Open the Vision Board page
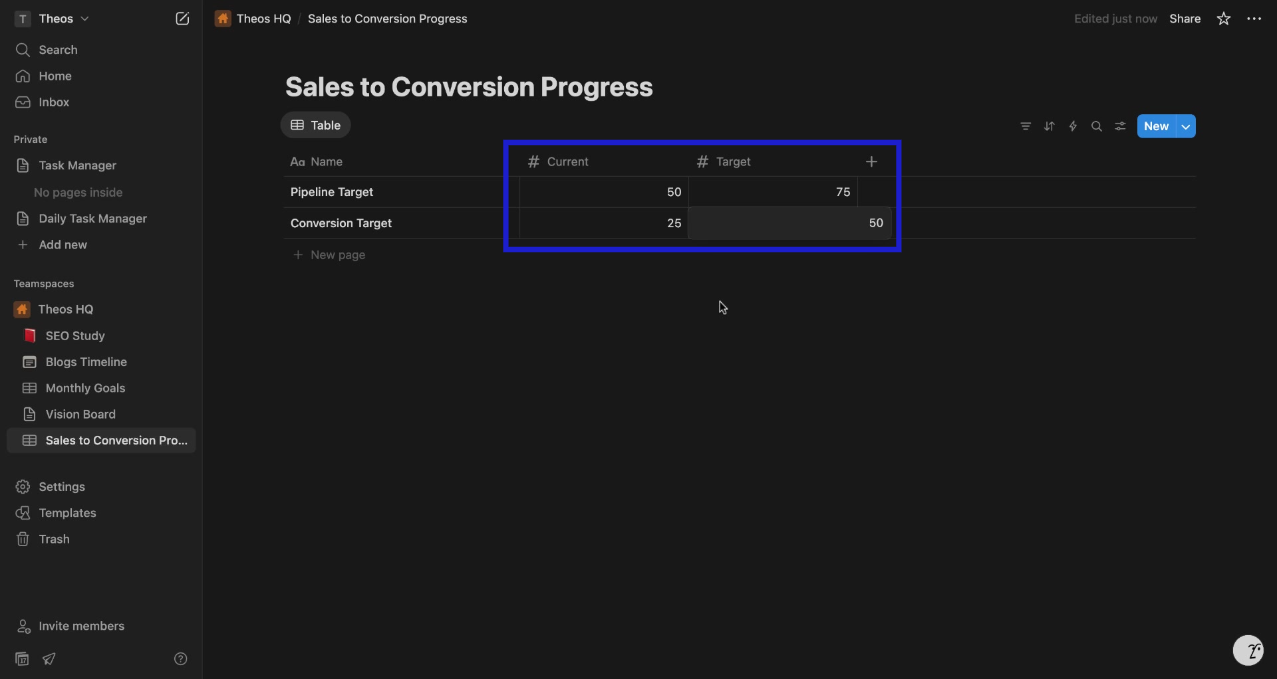1277x679 pixels. [x=79, y=414]
